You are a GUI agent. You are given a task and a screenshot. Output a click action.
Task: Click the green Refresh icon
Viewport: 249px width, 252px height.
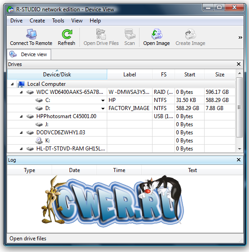point(67,34)
